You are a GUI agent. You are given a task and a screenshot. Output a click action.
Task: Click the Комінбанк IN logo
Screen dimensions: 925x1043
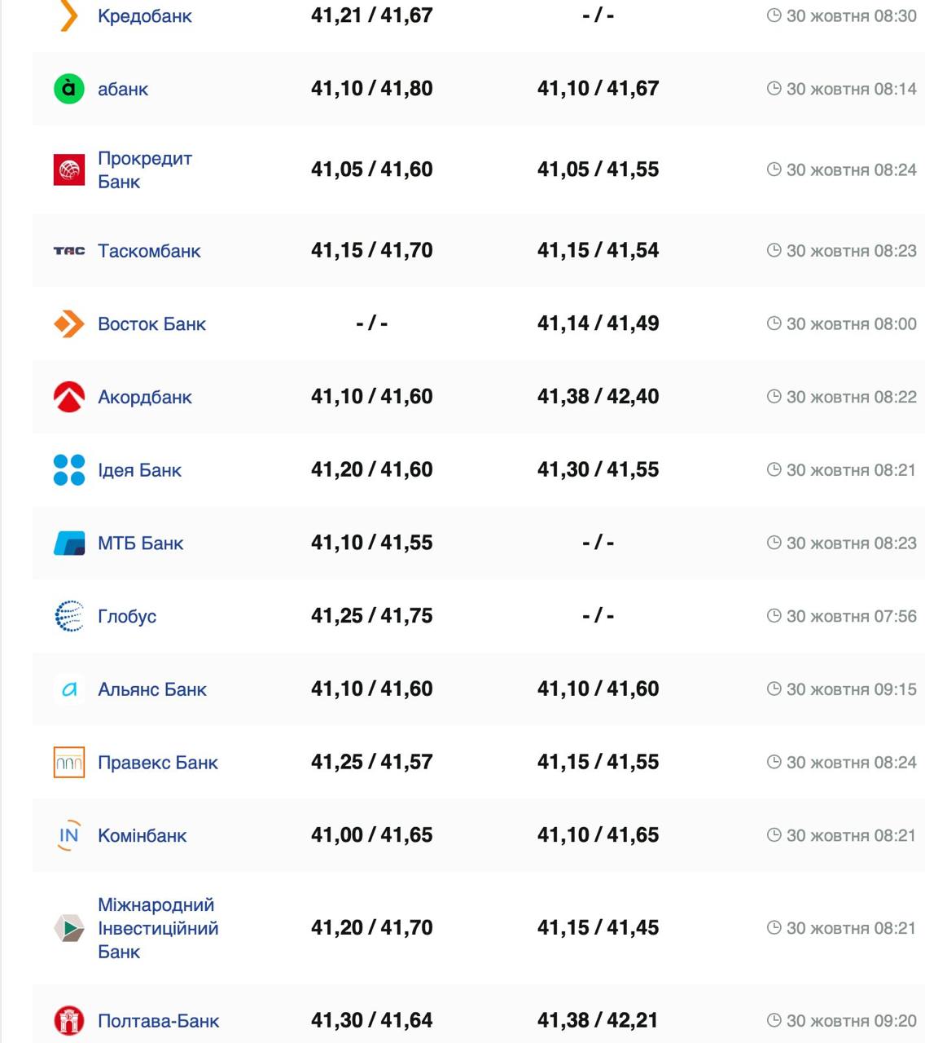(69, 835)
